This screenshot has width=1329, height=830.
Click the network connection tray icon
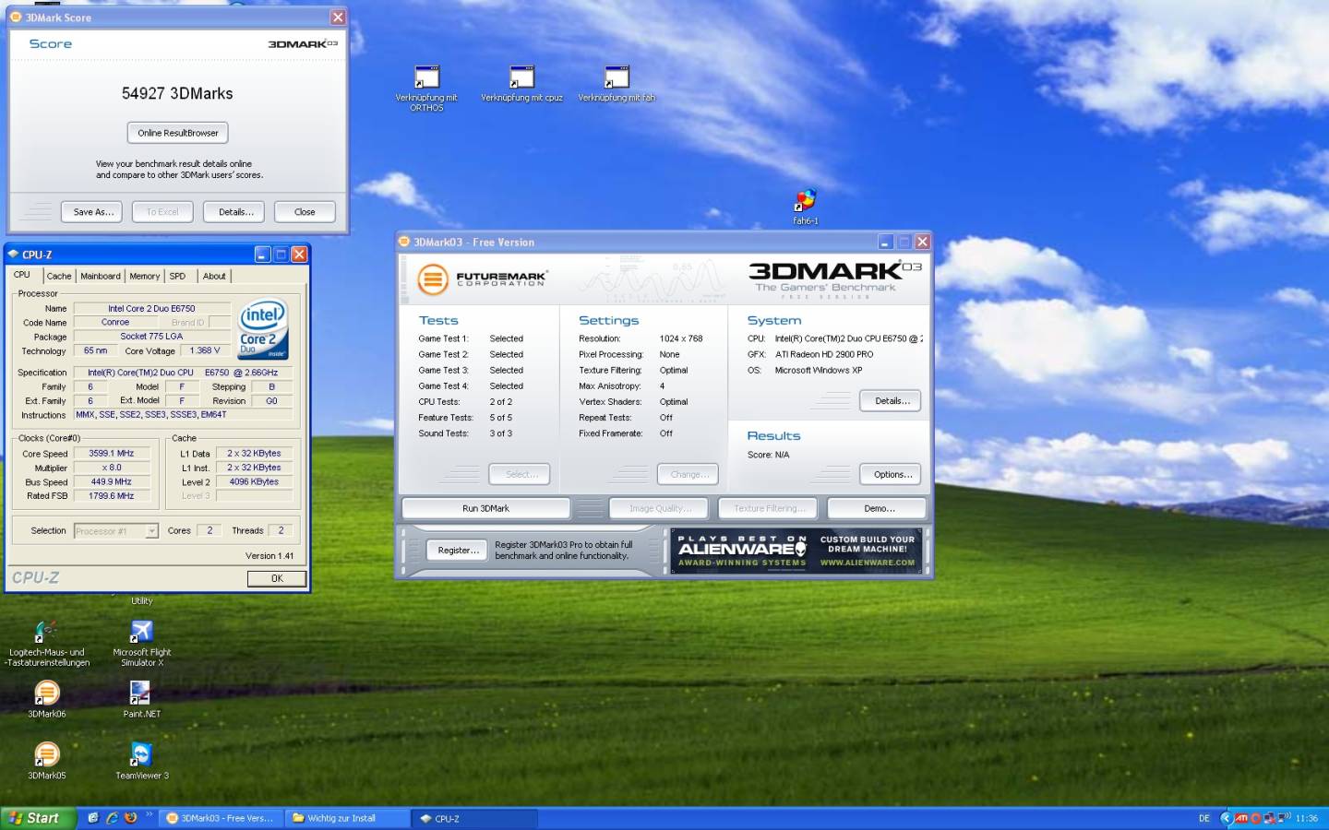point(1270,818)
